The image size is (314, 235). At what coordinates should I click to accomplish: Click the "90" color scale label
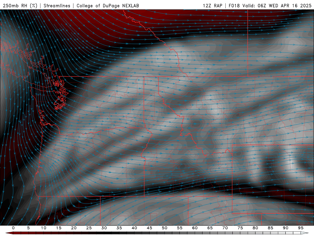pyautogui.click(x=286, y=228)
